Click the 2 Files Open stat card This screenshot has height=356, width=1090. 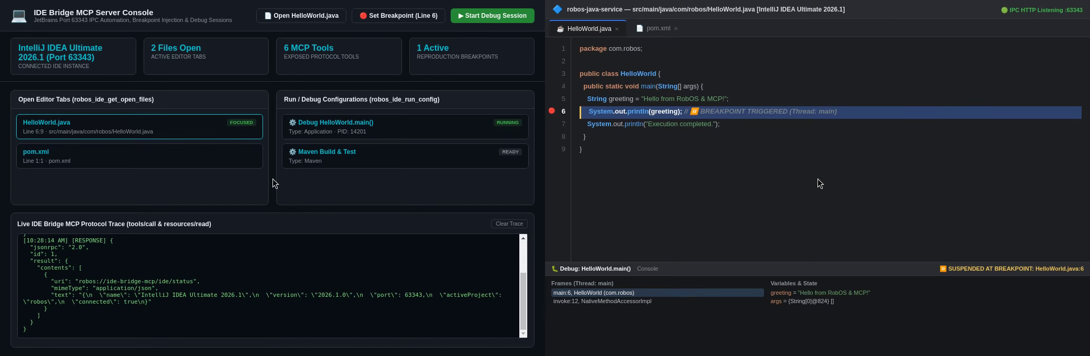(206, 56)
